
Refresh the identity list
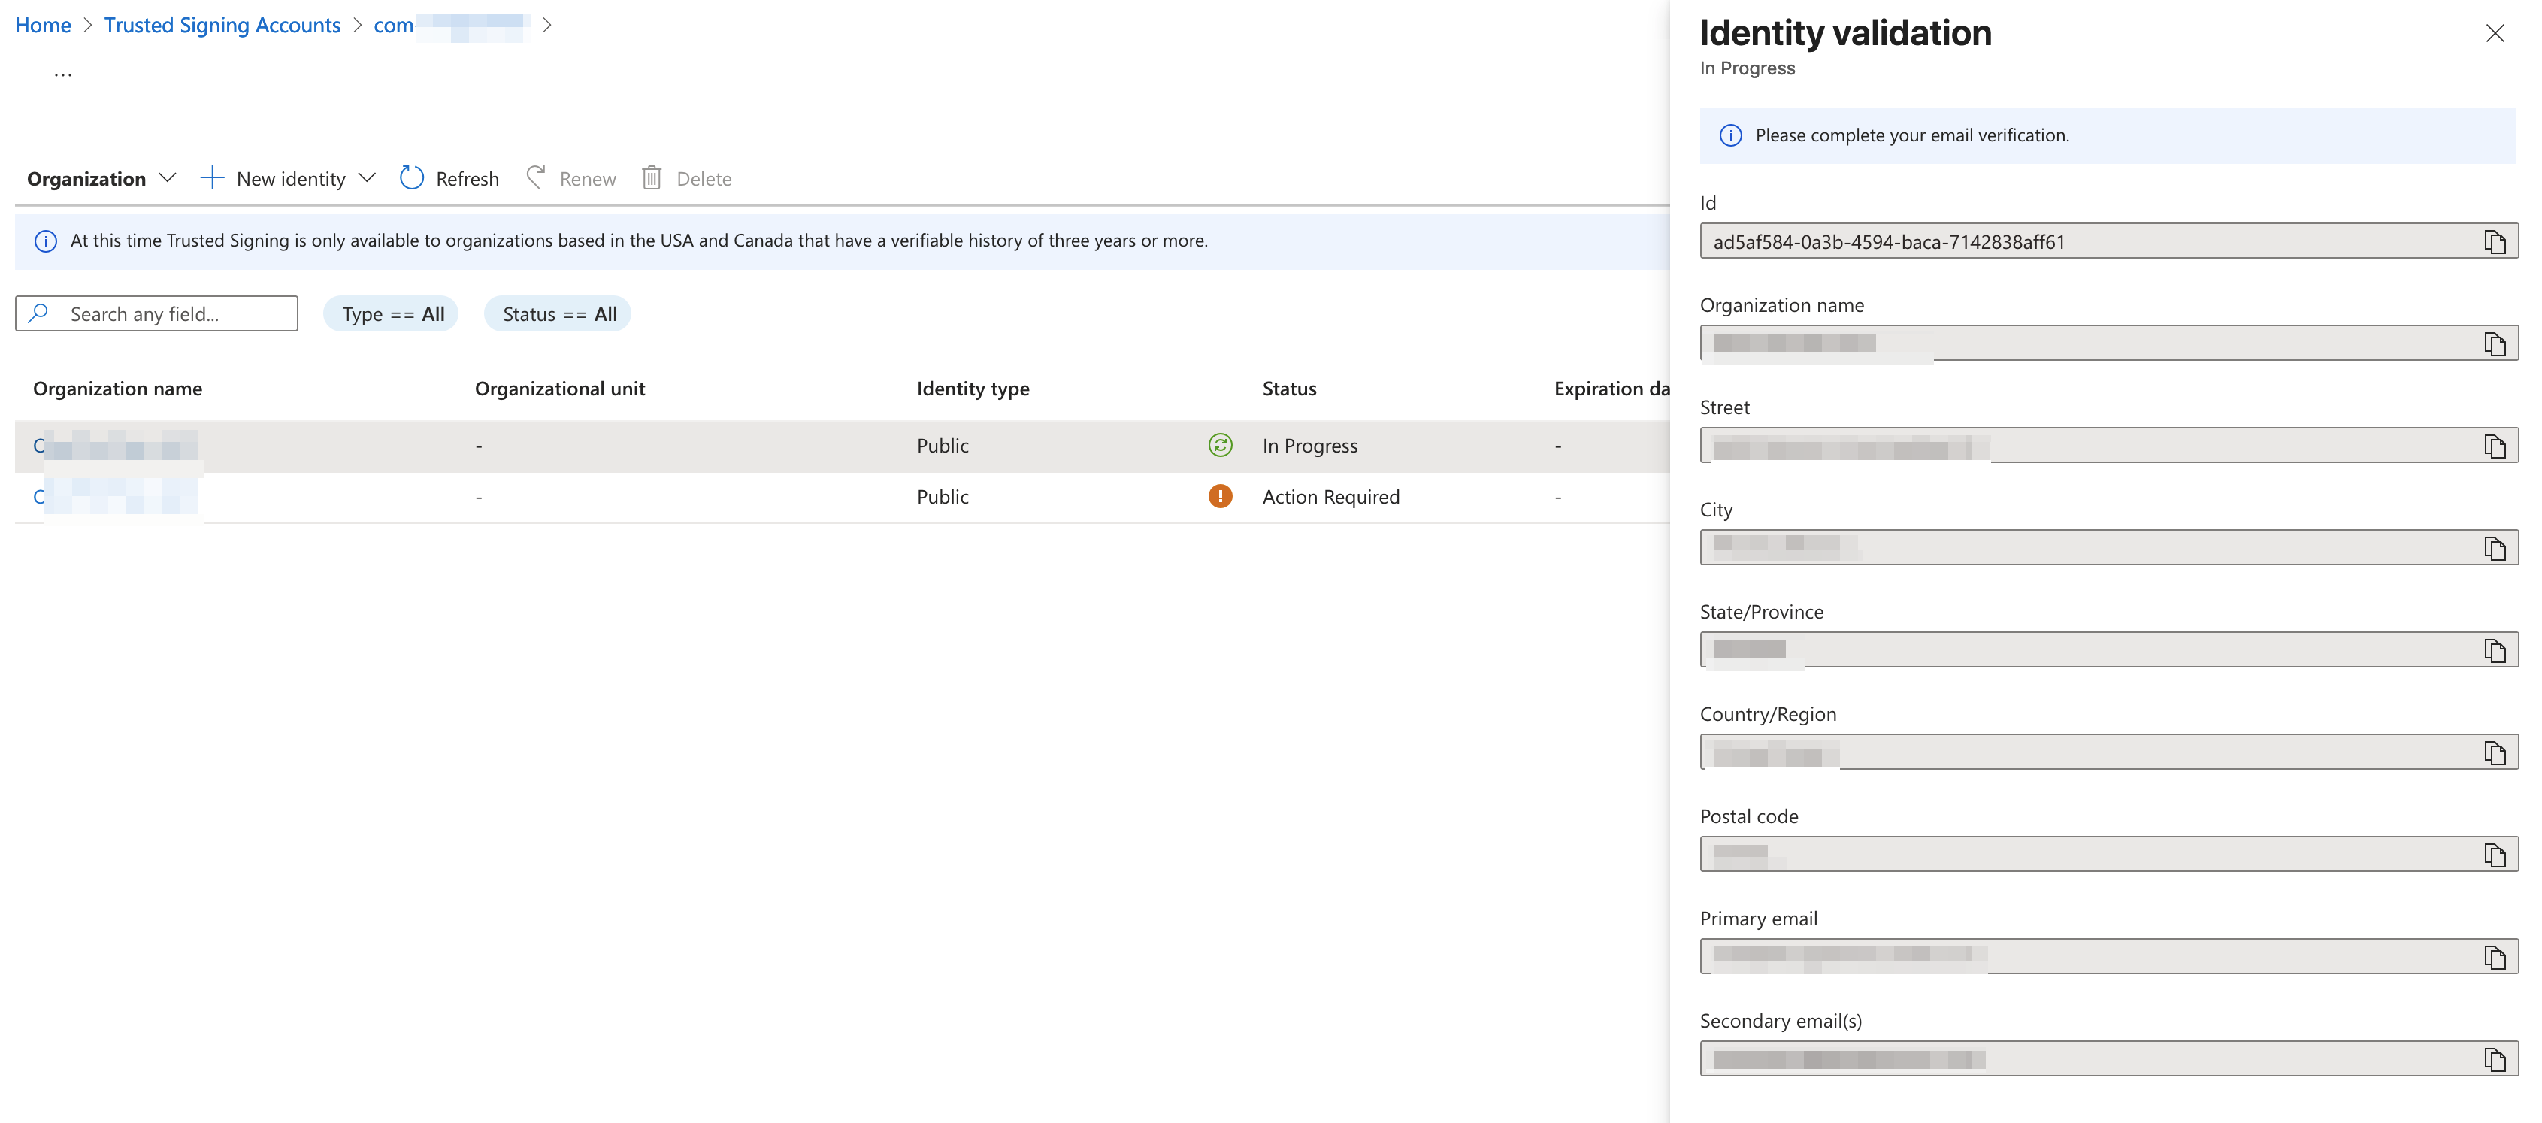coord(448,179)
